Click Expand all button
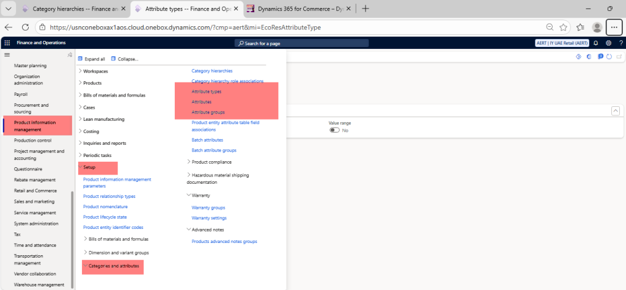The image size is (626, 290). click(x=92, y=59)
